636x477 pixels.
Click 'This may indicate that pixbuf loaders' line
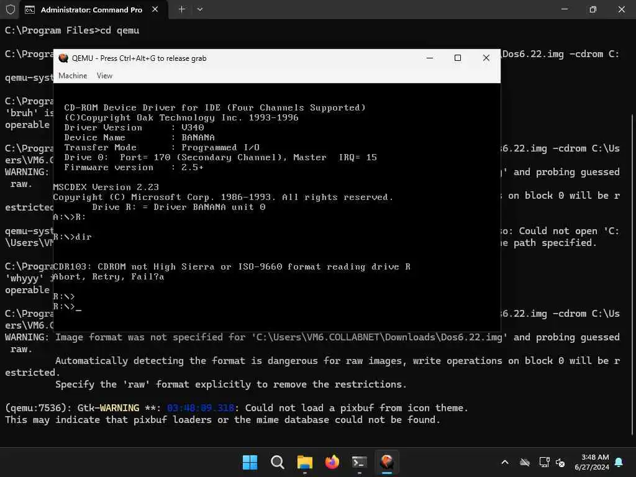[223, 420]
